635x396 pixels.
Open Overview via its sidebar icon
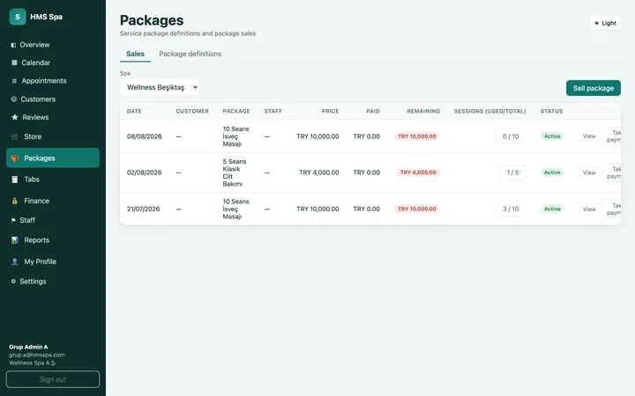pos(13,45)
